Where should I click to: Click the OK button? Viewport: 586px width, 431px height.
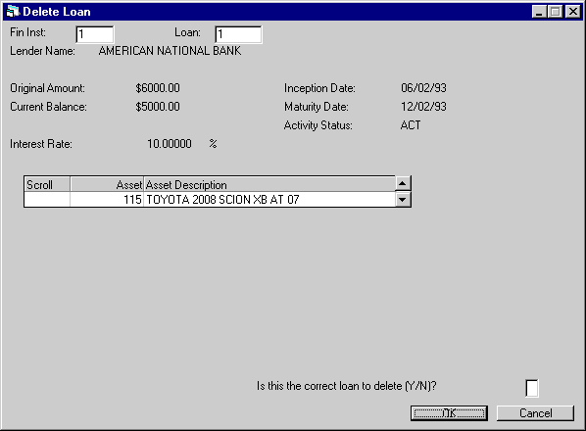(x=449, y=413)
